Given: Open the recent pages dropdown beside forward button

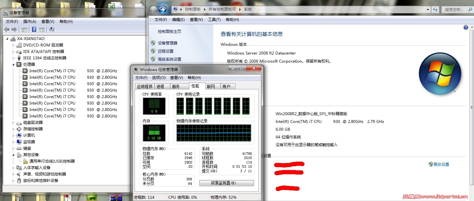Looking at the screenshot, I should pyautogui.click(x=169, y=10).
